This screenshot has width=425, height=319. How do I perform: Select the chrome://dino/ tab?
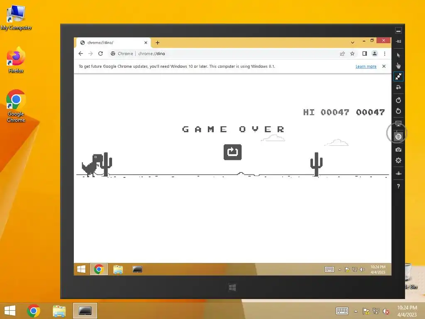pyautogui.click(x=114, y=43)
